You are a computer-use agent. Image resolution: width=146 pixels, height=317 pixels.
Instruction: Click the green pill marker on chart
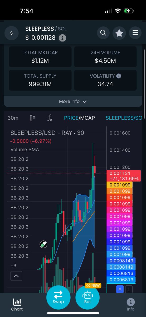coord(43,244)
